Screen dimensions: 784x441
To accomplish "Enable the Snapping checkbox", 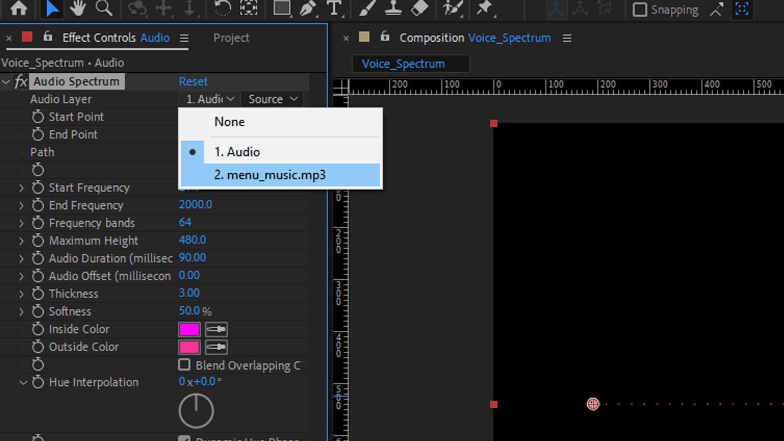I will pyautogui.click(x=640, y=9).
